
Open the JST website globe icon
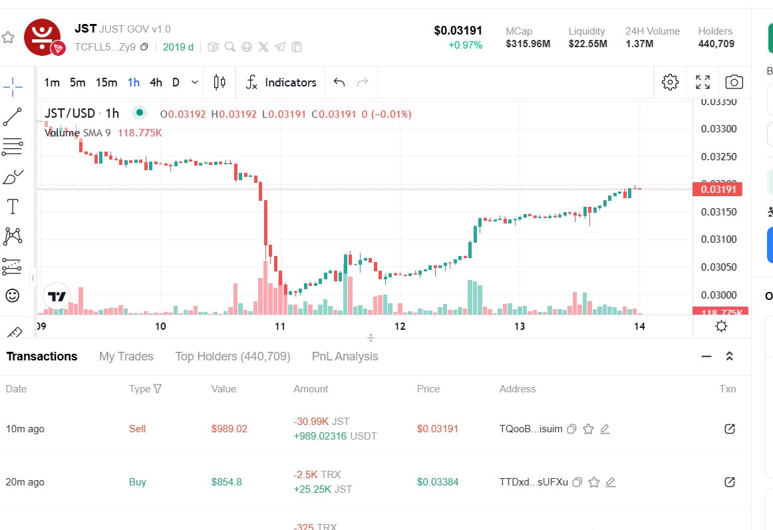[247, 47]
